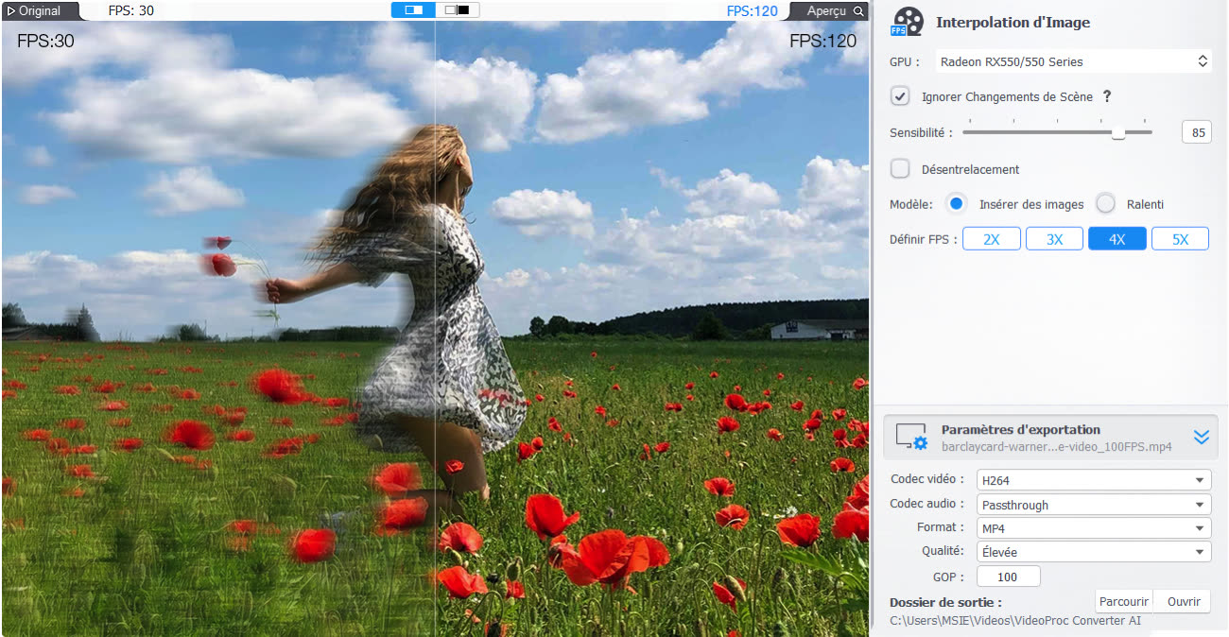1229x637 pixels.
Task: Click the Parcourir button
Action: (x=1123, y=601)
